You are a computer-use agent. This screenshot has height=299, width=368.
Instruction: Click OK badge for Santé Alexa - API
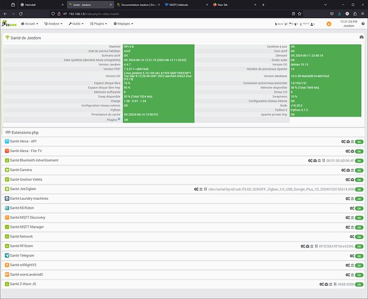click(359, 142)
